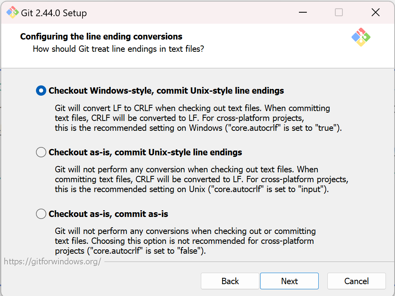Close the Git 2.44.0 Setup window
This screenshot has height=296, width=395.
click(x=375, y=13)
